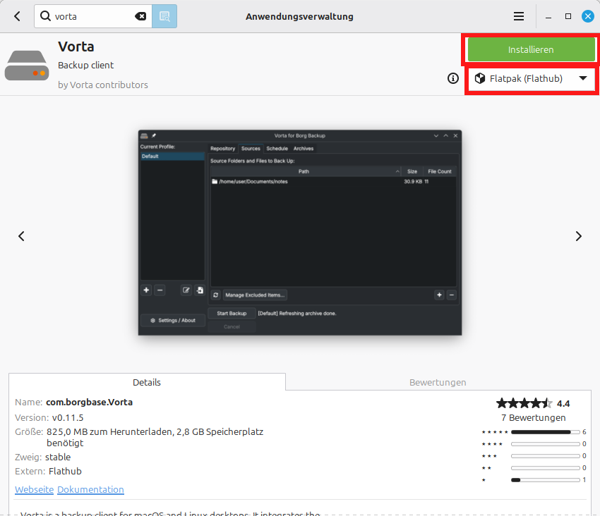The height and width of the screenshot is (516, 600).
Task: Click the 'Backup client' subtitle
Action: (x=85, y=65)
